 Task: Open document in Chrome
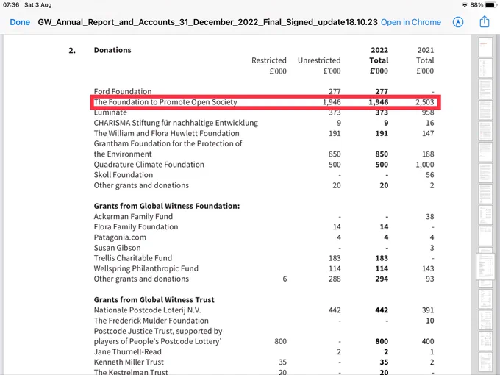[x=411, y=22]
